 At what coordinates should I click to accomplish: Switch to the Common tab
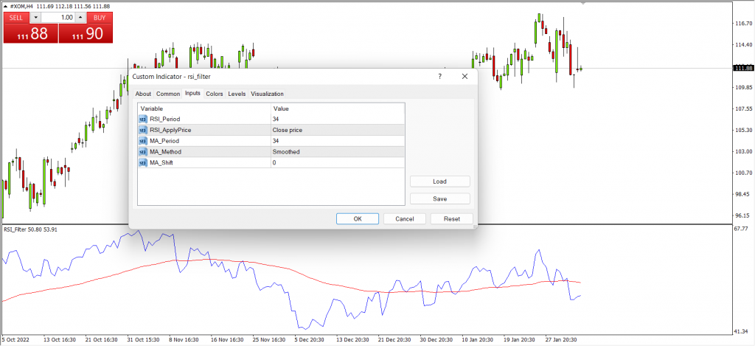[168, 94]
